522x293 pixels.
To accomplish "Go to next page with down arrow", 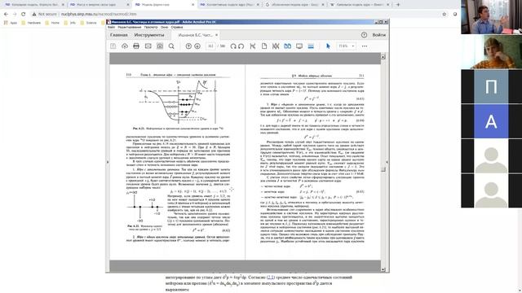I will pyautogui.click(x=197, y=46).
